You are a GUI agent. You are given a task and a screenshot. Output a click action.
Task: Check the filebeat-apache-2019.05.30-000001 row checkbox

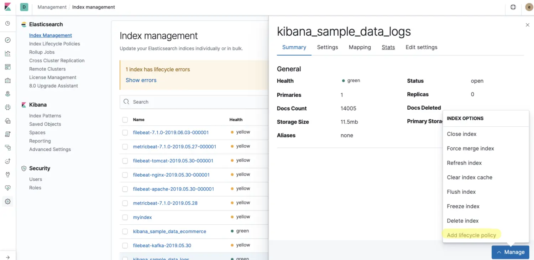point(125,189)
